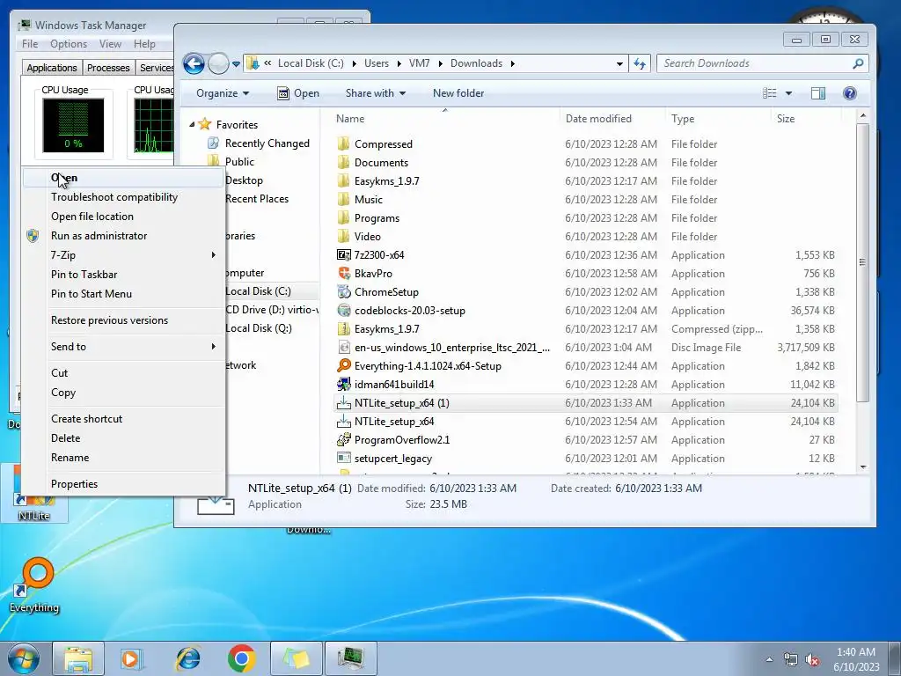This screenshot has height=676, width=901.
Task: Switch to Task Manager Applications tab
Action: [x=52, y=67]
